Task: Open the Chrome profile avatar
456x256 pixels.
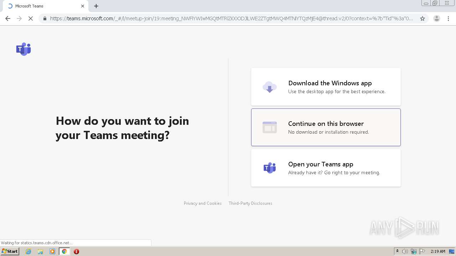Action: click(437, 18)
